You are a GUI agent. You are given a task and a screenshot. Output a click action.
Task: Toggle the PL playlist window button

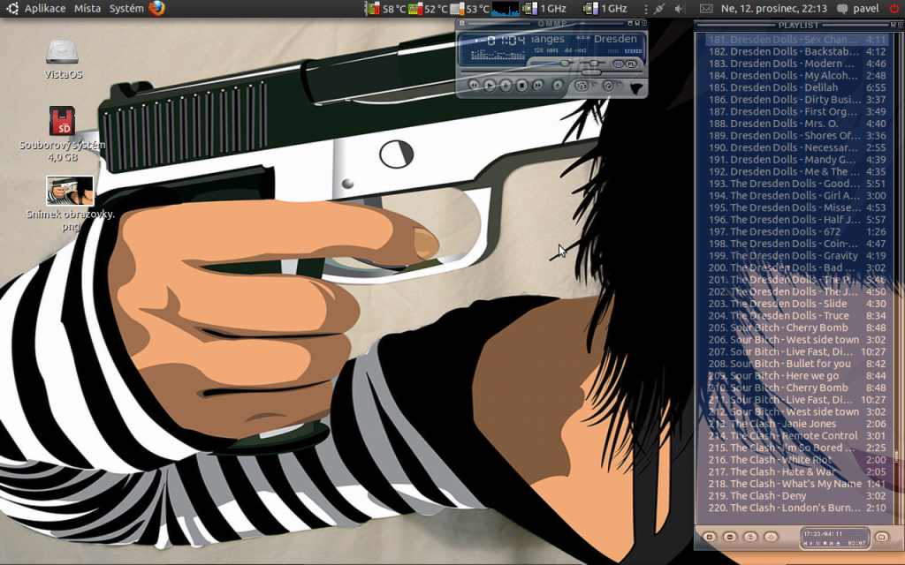coord(631,64)
